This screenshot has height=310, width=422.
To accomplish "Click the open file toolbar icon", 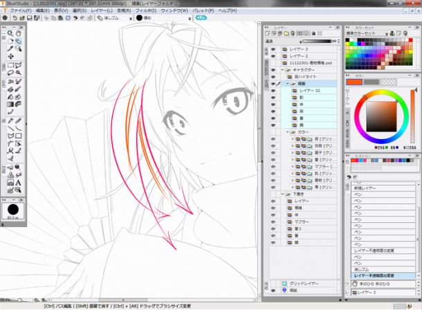I will coord(22,18).
